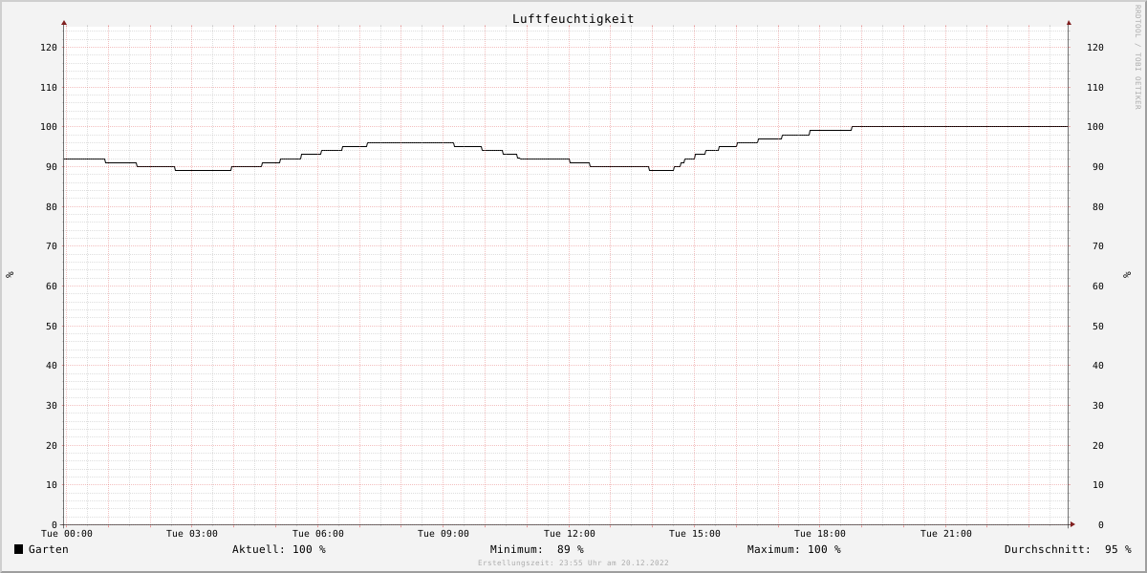Select the Garten legend label

pyautogui.click(x=49, y=549)
